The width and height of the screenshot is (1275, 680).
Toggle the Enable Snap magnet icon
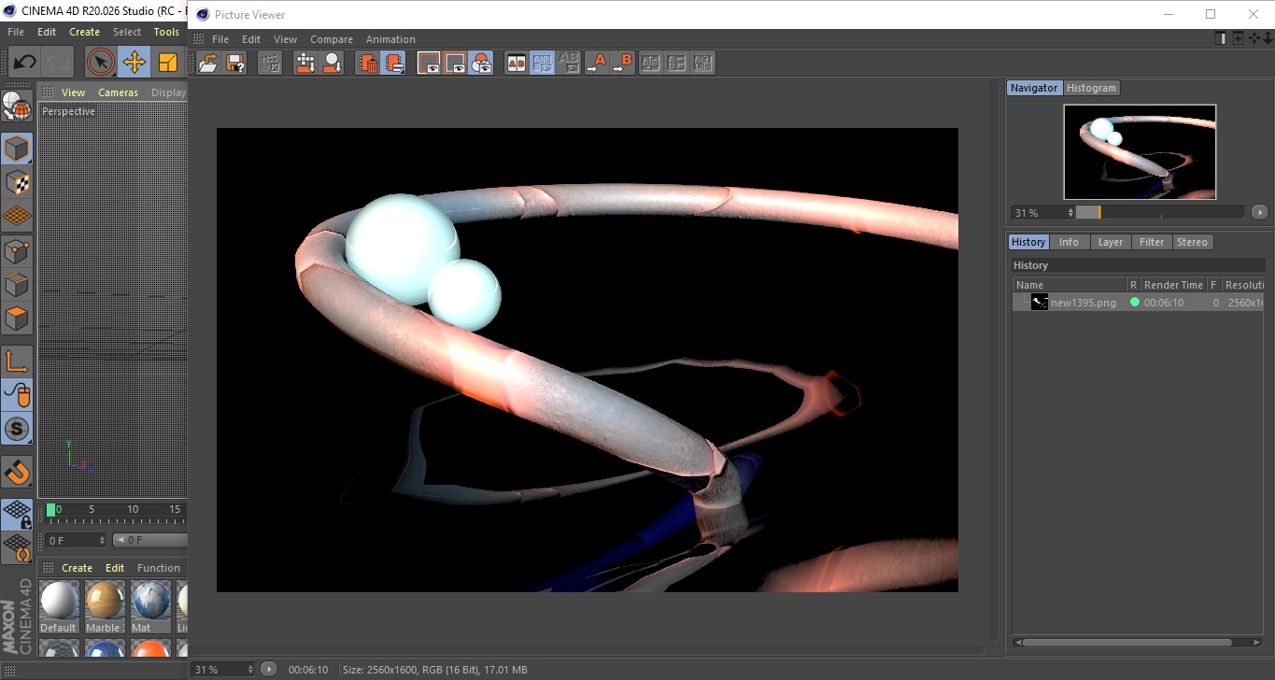click(x=17, y=472)
